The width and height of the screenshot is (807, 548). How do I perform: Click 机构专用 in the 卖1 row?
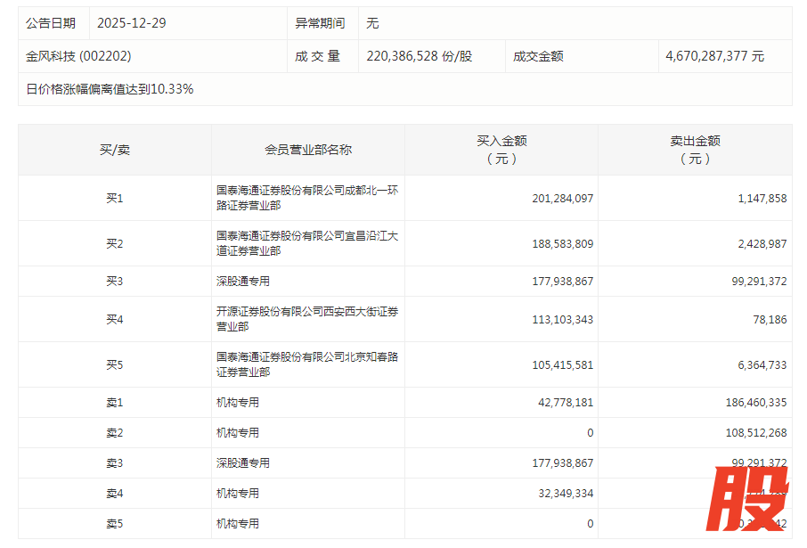click(x=237, y=403)
